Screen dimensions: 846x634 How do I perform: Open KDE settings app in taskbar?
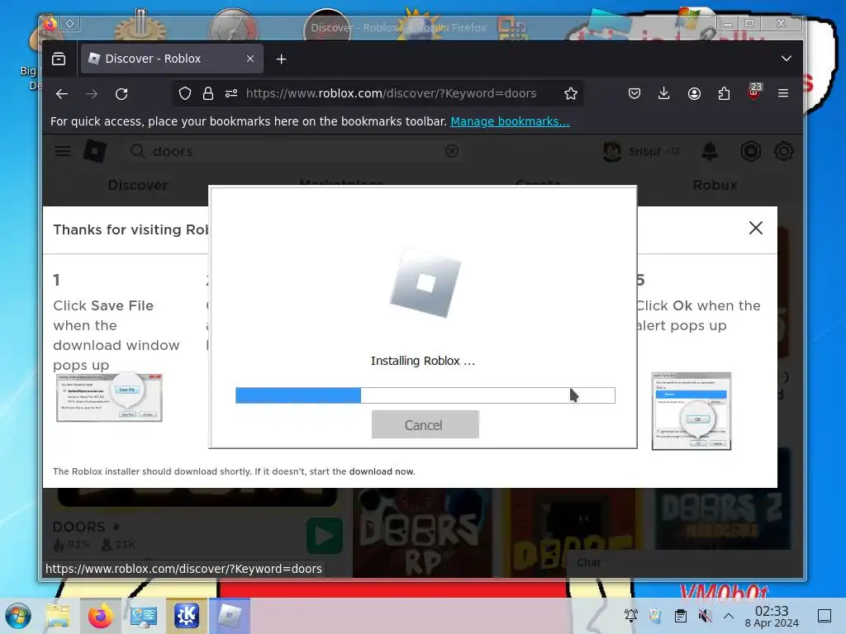coord(186,616)
